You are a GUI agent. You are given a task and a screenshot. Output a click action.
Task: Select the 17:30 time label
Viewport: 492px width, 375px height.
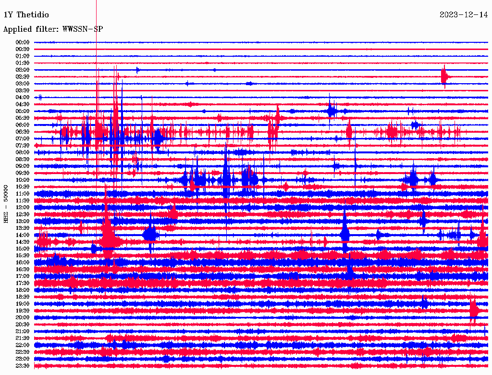(23, 283)
